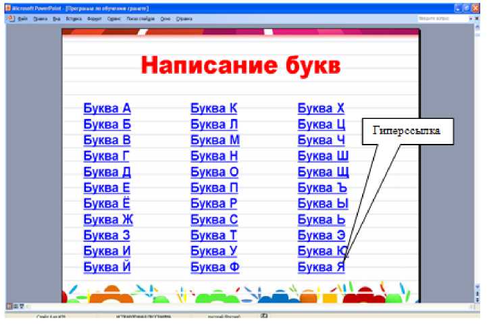
Task: Follow the 'Буква Ё' link
Action: tap(106, 203)
